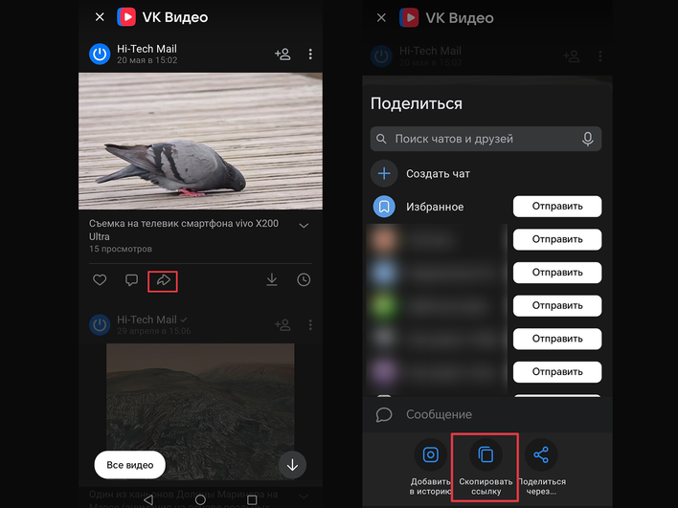Viewport: 678px width, 508px height.
Task: Tap the Избранное bookmark icon
Action: (x=384, y=207)
